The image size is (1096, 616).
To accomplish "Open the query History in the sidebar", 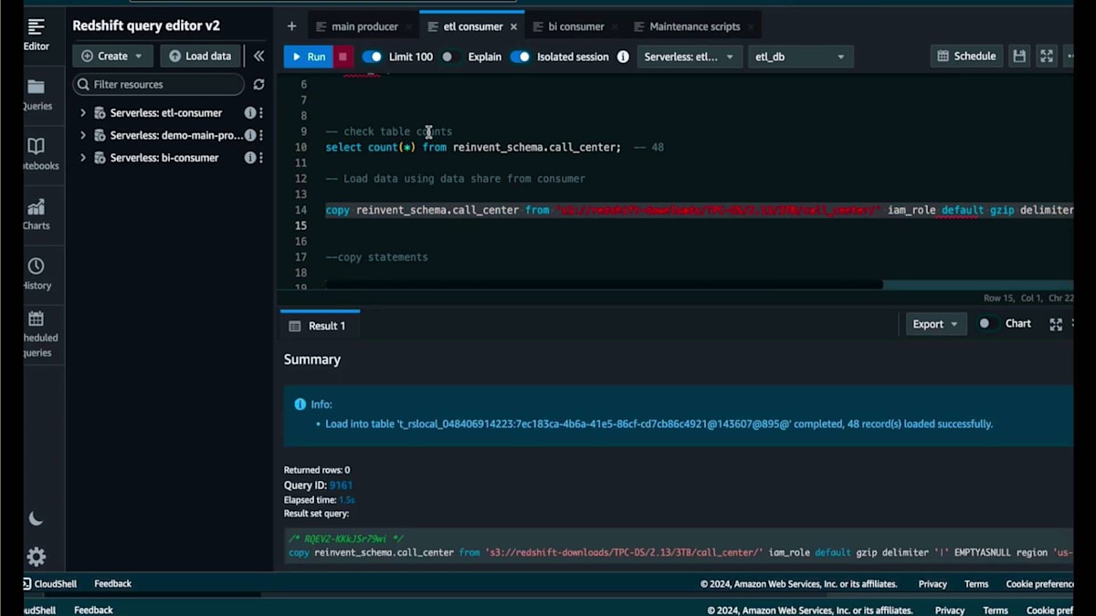I will coord(37,273).
